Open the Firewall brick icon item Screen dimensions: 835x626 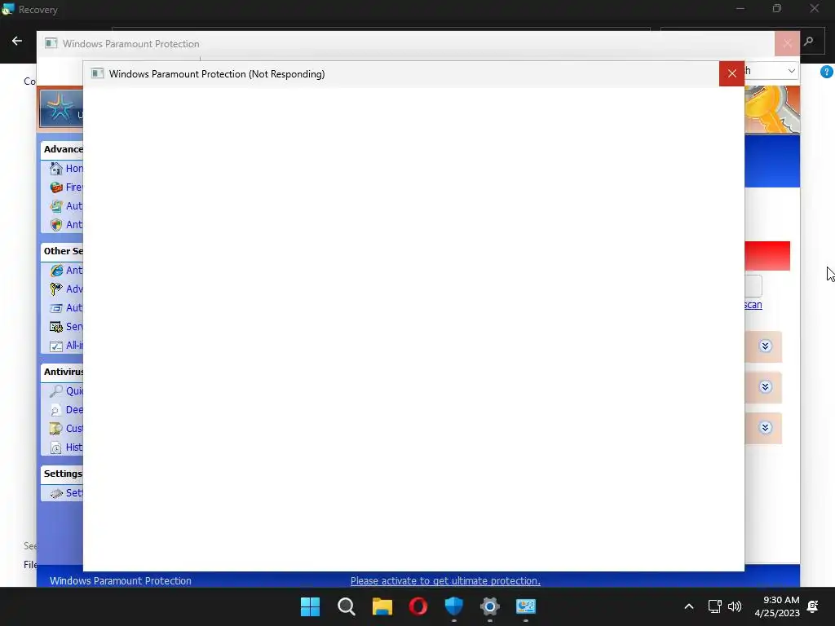tap(56, 187)
